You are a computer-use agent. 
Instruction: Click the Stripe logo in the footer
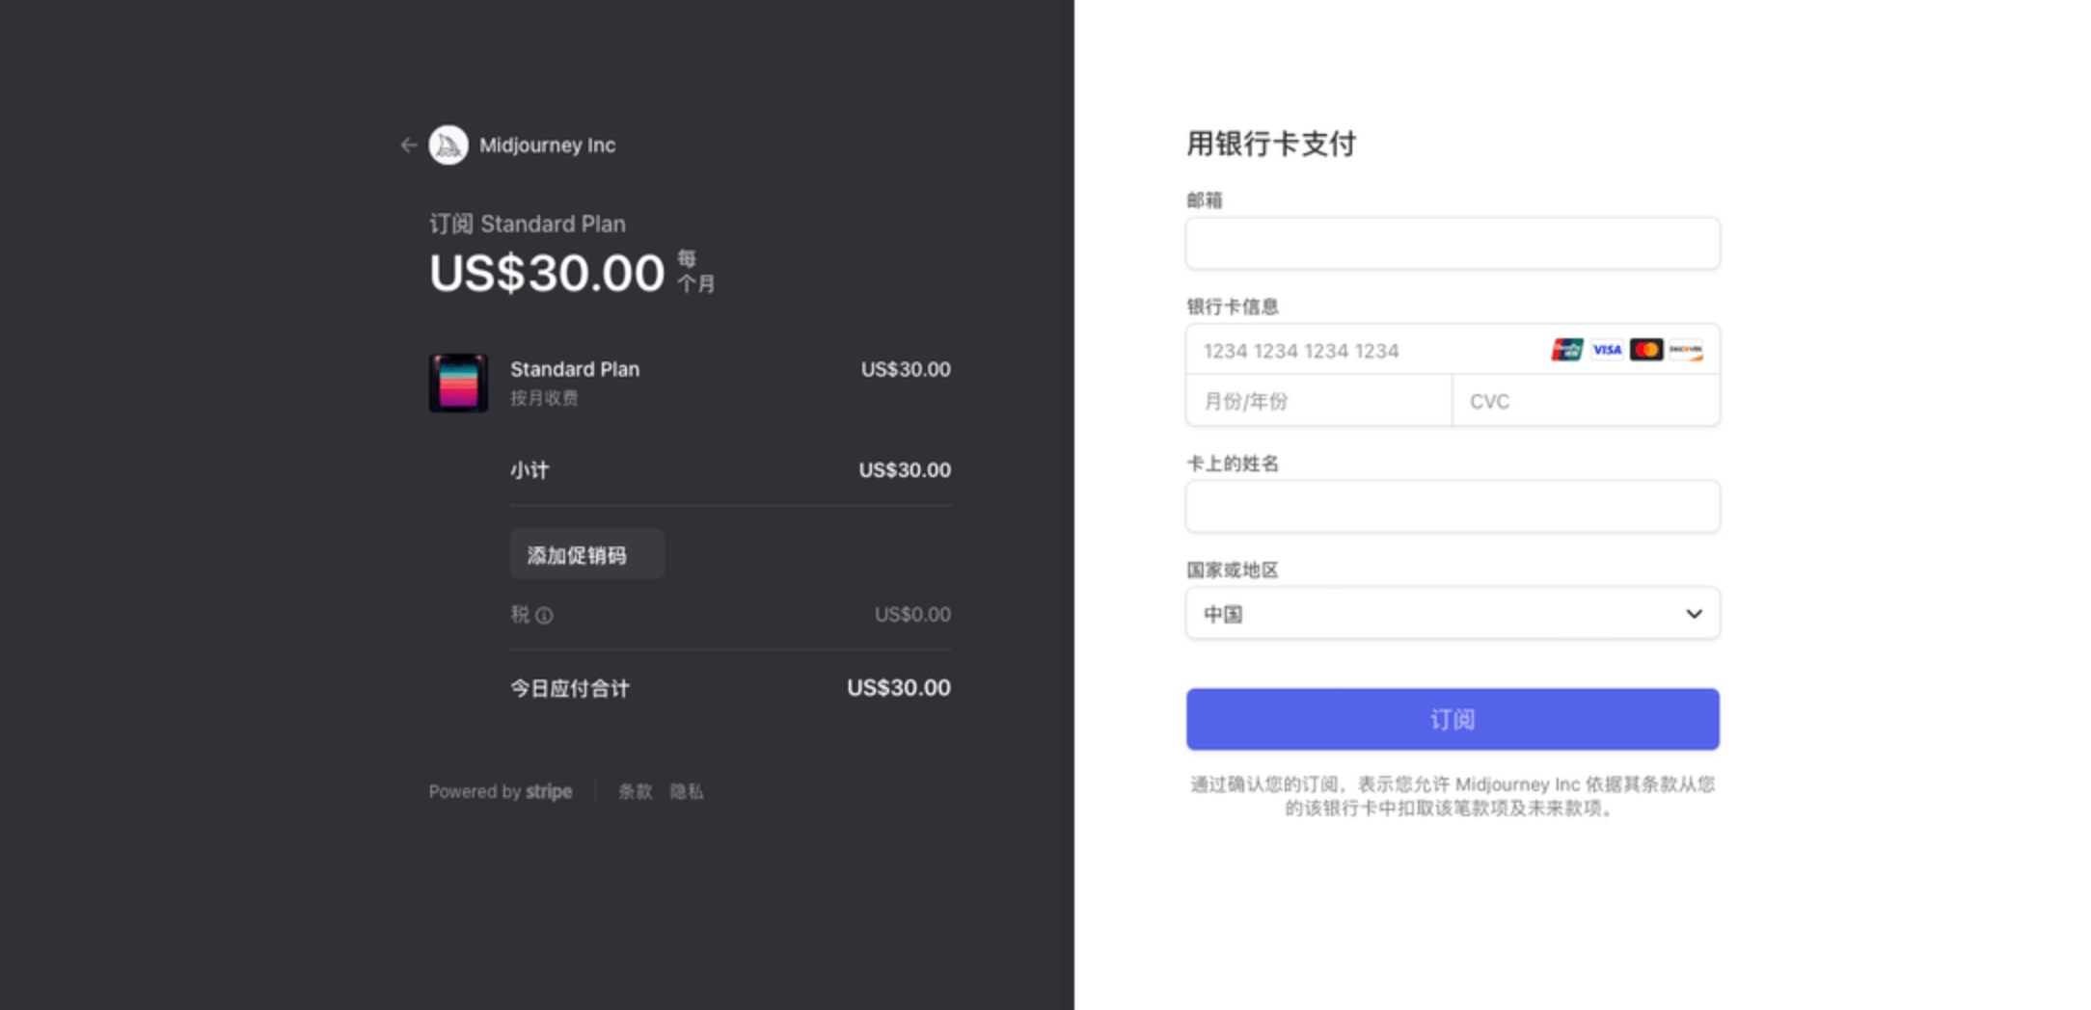tap(549, 791)
